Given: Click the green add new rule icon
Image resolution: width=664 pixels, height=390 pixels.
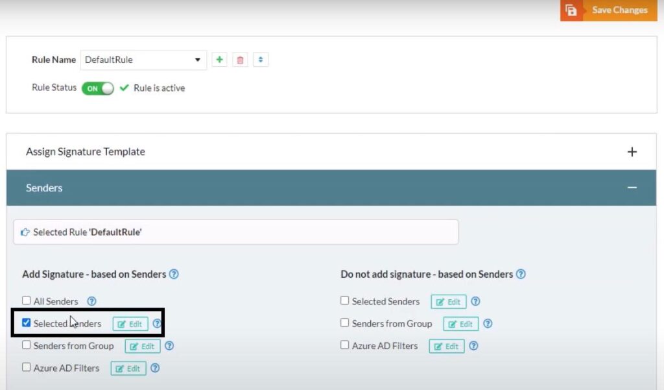Looking at the screenshot, I should 219,59.
